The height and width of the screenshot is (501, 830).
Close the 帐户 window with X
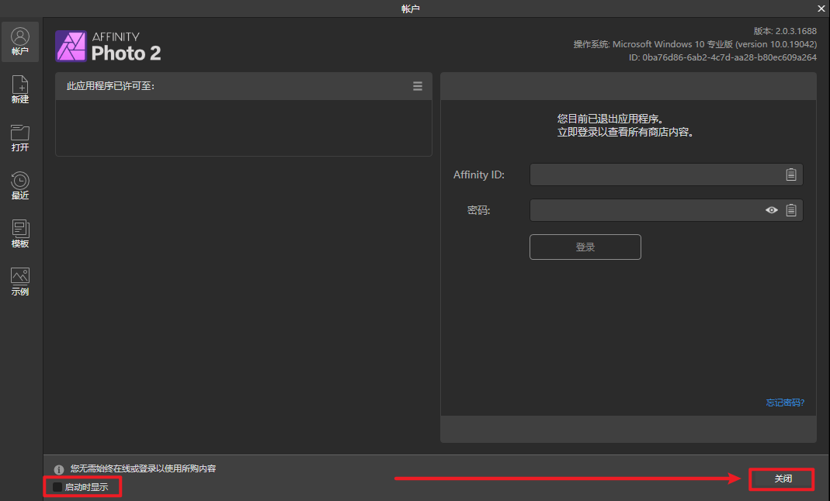(x=821, y=9)
